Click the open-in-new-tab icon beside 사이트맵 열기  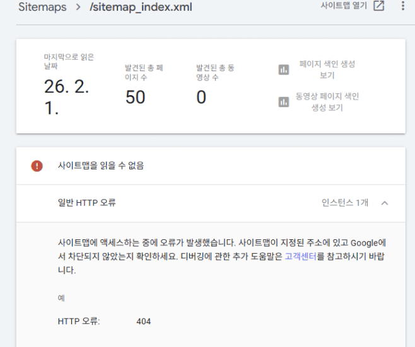pos(378,6)
